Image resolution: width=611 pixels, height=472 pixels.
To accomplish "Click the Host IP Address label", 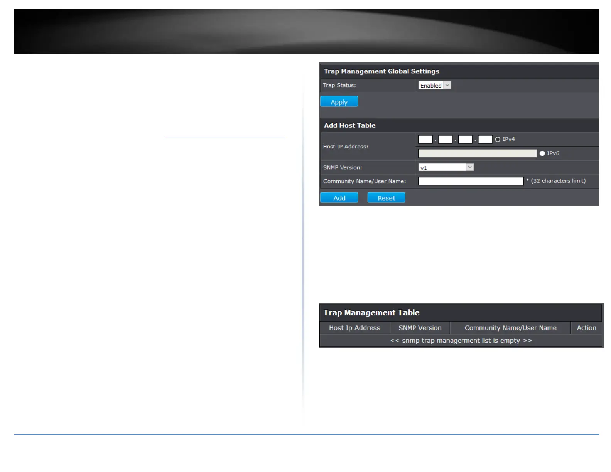I will pyautogui.click(x=346, y=147).
